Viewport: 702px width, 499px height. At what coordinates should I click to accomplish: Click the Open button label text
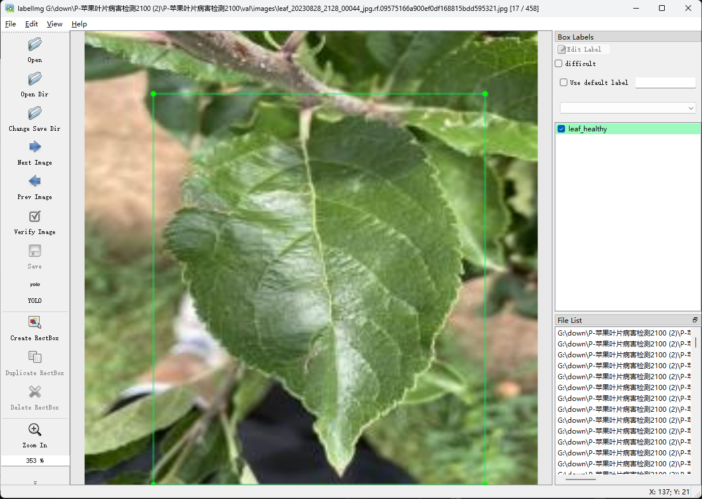pyautogui.click(x=35, y=60)
